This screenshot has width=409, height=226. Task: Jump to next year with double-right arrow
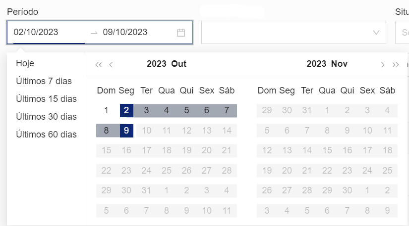point(395,64)
